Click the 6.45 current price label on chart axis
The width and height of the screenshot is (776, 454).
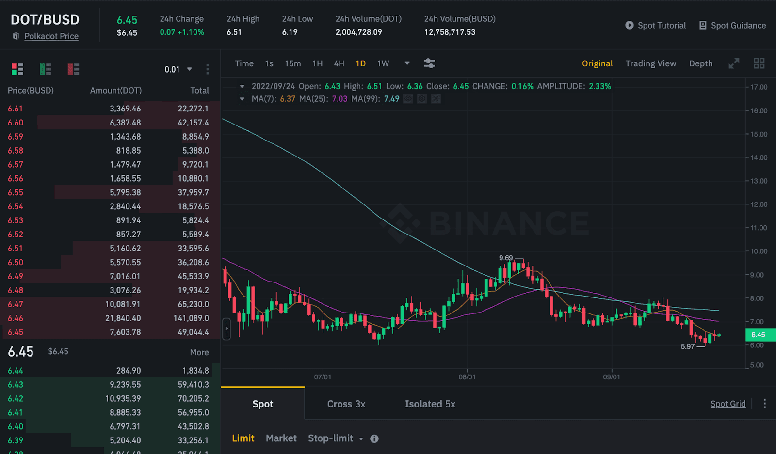pos(760,335)
